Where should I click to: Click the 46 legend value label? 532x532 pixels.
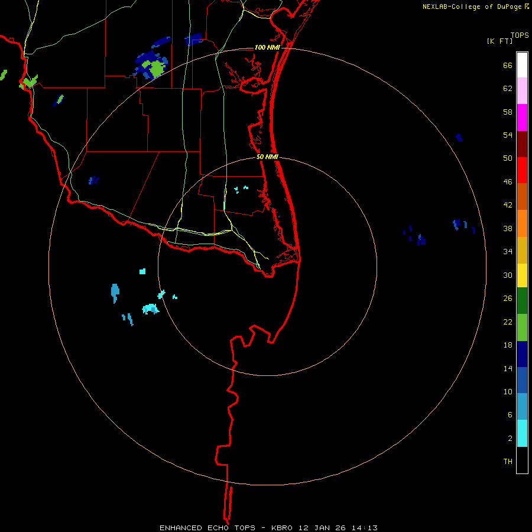(x=508, y=181)
